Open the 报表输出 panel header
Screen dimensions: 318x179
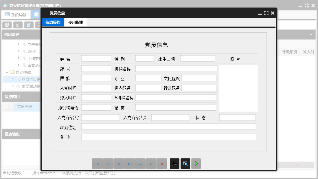click(x=21, y=134)
